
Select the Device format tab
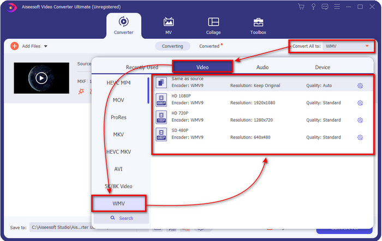323,67
